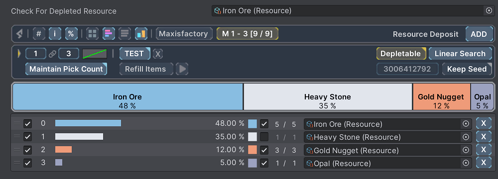Select the Heavy Stone 35 % weight bar segment
Viewport: 498px width, 179px height.
tap(328, 97)
